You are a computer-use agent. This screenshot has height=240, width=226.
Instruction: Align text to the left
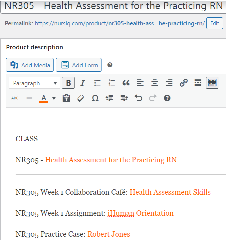[140, 83]
